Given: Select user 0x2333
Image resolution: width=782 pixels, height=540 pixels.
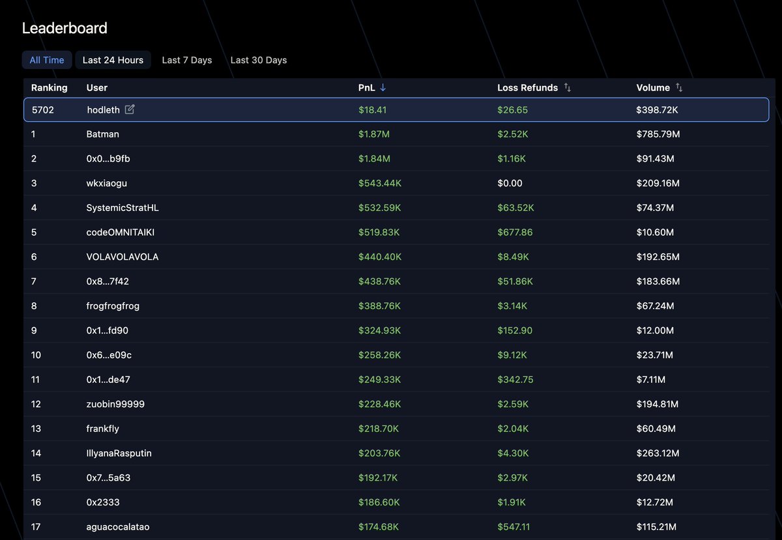Looking at the screenshot, I should (x=103, y=502).
